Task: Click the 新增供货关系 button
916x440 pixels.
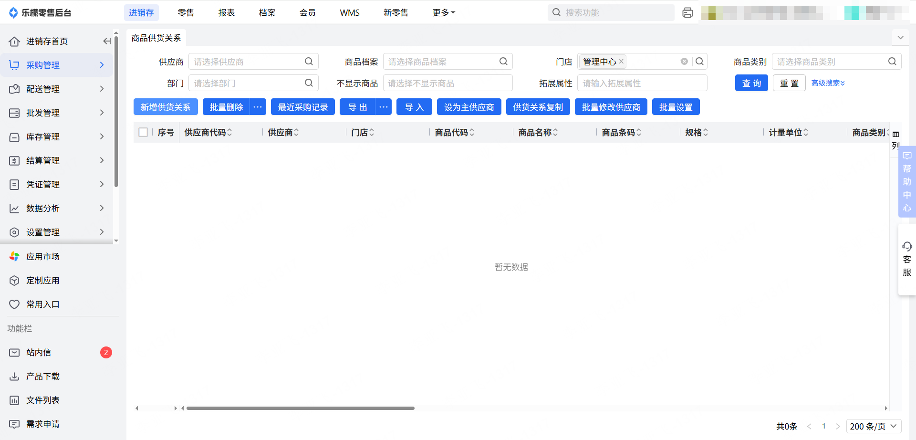Action: point(166,107)
